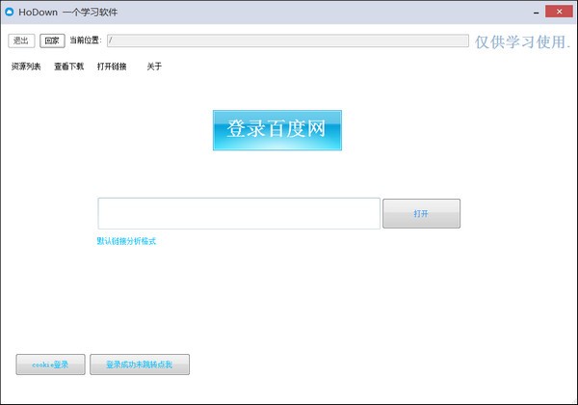578x405 pixels.
Task: Click the 默认链接分析格式 link
Action: [x=126, y=241]
